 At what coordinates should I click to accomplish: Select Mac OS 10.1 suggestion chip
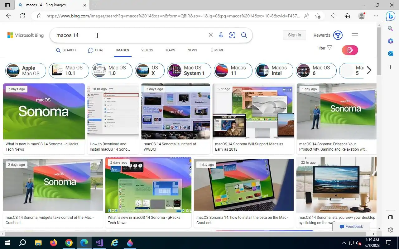pos(69,71)
